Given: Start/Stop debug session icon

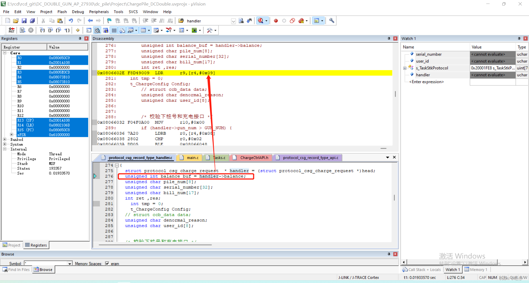Looking at the screenshot, I should [x=261, y=21].
